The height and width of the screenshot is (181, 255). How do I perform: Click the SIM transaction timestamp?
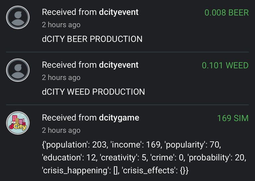click(x=61, y=130)
